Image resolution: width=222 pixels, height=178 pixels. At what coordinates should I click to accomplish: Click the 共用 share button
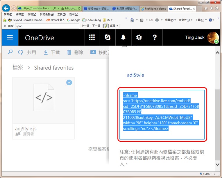click(x=27, y=52)
